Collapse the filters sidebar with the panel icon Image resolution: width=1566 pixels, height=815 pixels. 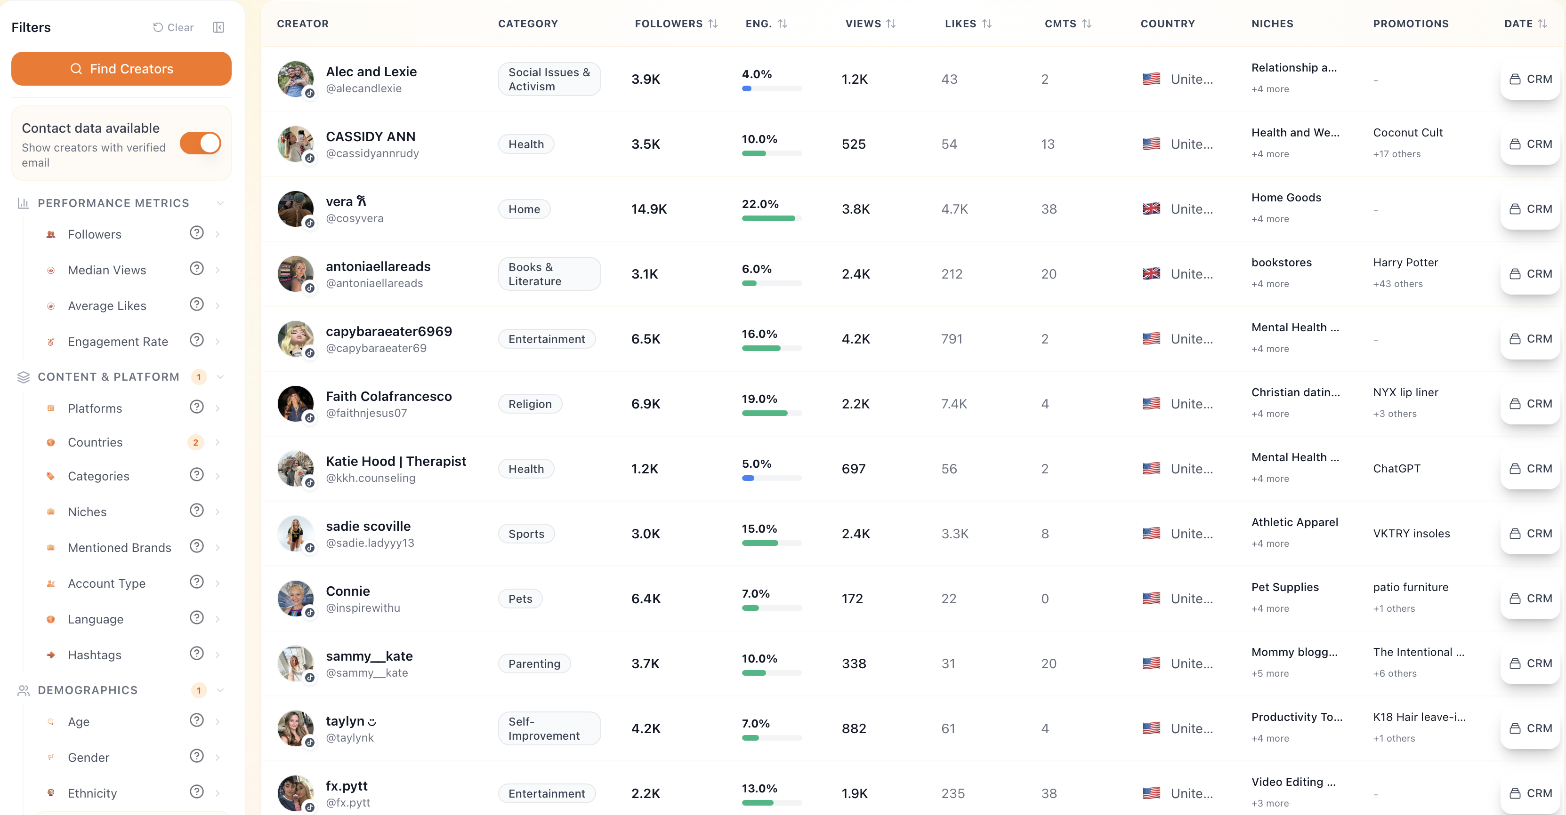tap(218, 27)
